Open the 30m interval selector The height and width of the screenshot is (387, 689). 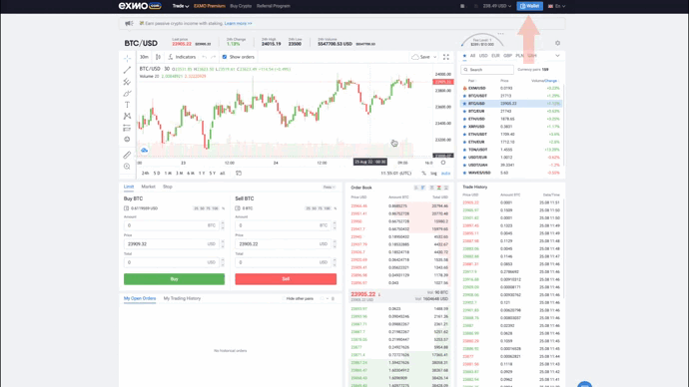click(144, 57)
